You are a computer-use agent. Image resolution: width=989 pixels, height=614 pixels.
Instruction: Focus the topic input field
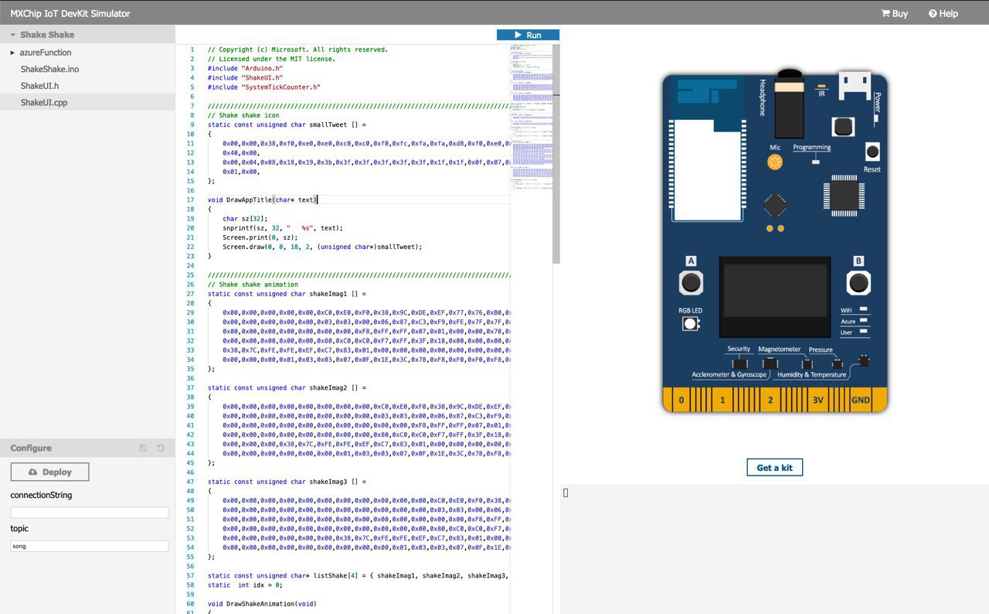pos(89,546)
